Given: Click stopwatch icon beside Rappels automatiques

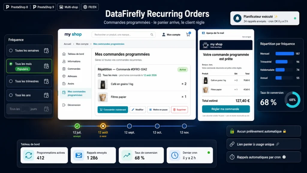Looking at the screenshot, I should pyautogui.click(x=232, y=157).
